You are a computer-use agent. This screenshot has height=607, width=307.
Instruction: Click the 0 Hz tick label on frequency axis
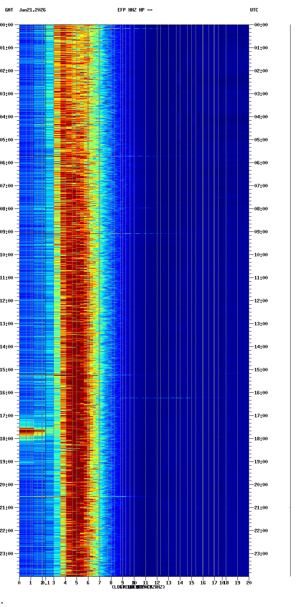pos(19,583)
